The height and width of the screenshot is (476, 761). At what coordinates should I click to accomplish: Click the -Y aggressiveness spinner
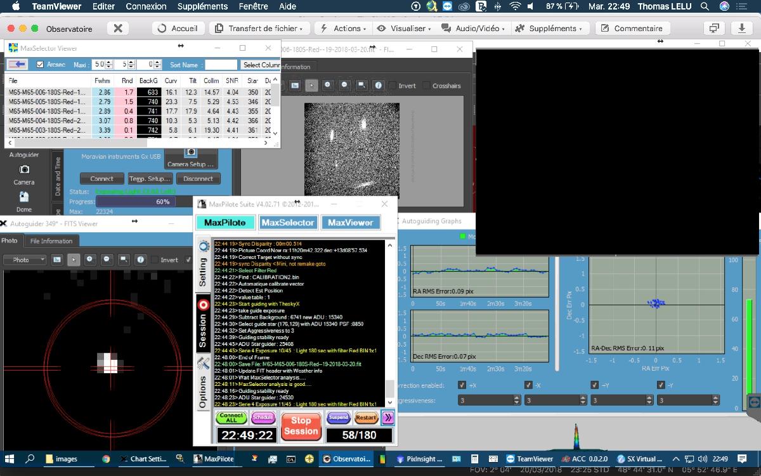[x=687, y=400]
